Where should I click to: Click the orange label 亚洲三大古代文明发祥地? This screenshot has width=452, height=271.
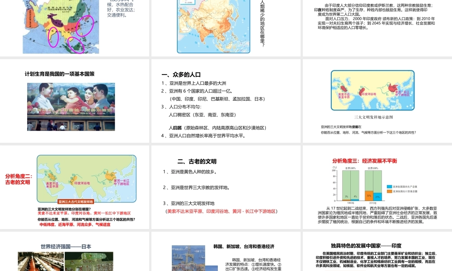pos(76,201)
